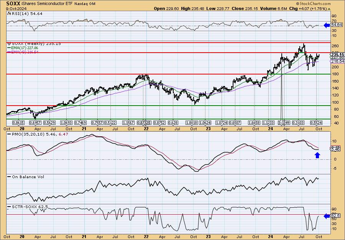Click the PMO(35,20,10) 5.46 legend label
Image resolution: width=345 pixels, height=240 pixels.
pyautogui.click(x=34, y=134)
